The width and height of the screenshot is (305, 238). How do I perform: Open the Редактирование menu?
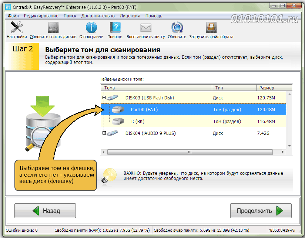click(x=41, y=16)
